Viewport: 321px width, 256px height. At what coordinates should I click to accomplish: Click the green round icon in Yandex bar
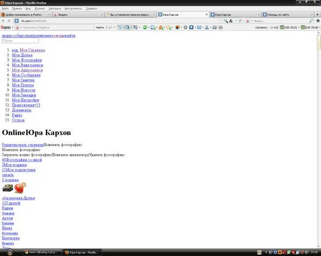tap(145, 27)
